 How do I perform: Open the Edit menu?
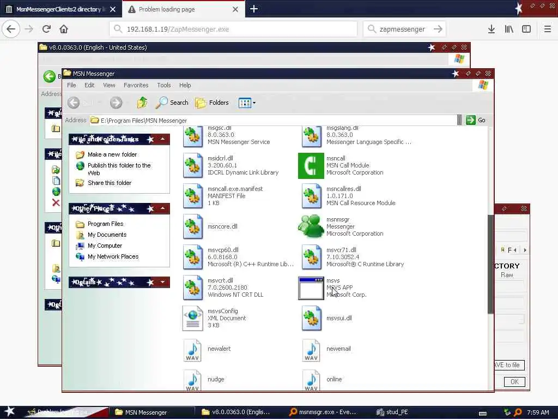click(89, 85)
